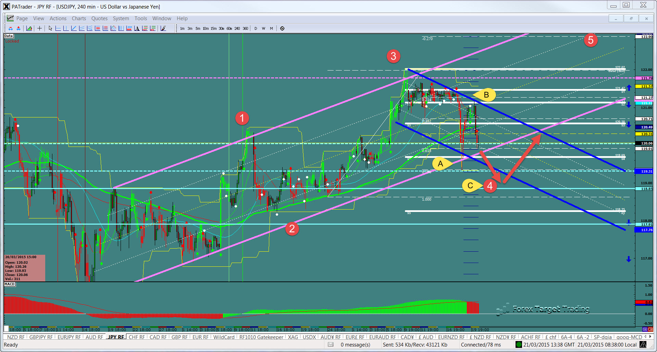657x352 pixels.
Task: Open the Help menu
Action: [182, 18]
